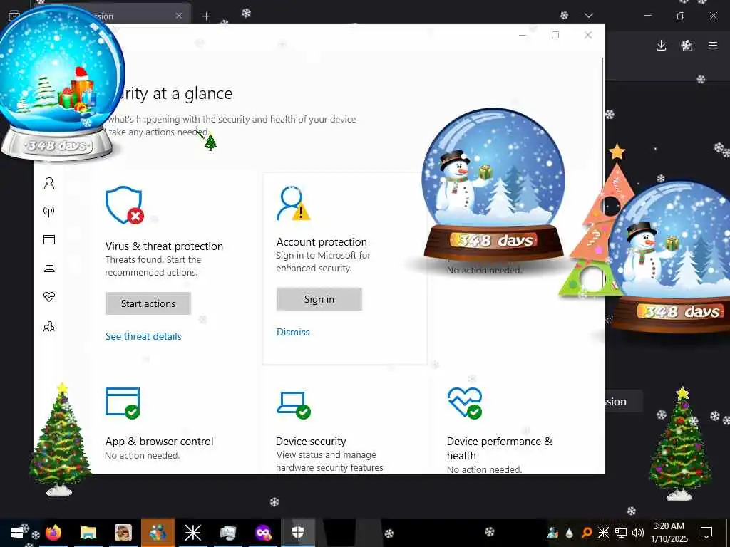Image resolution: width=730 pixels, height=547 pixels.
Task: Open the Account protection heading
Action: click(x=322, y=242)
